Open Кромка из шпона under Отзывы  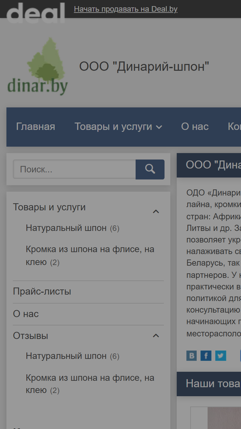(90, 384)
